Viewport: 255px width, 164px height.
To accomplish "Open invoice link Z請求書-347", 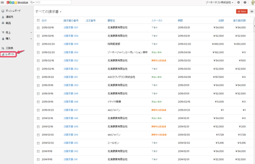I will 71,110.
